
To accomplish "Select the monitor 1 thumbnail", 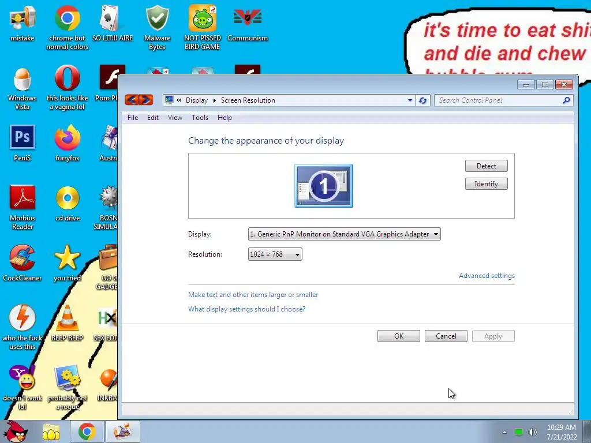I will click(x=324, y=186).
